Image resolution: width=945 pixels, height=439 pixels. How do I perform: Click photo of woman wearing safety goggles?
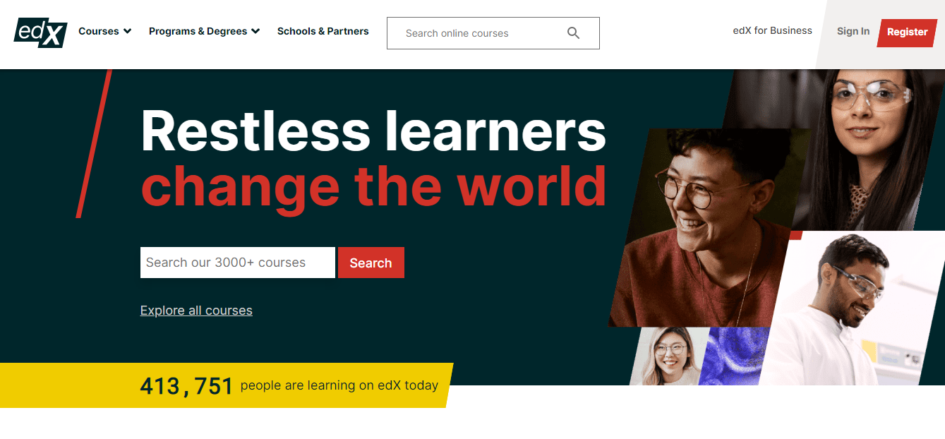point(868,148)
